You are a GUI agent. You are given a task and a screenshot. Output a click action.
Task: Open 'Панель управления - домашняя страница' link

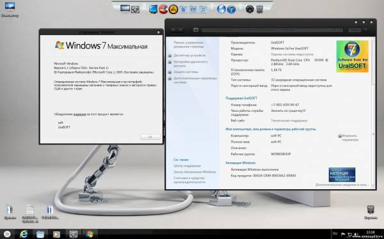coord(189,44)
